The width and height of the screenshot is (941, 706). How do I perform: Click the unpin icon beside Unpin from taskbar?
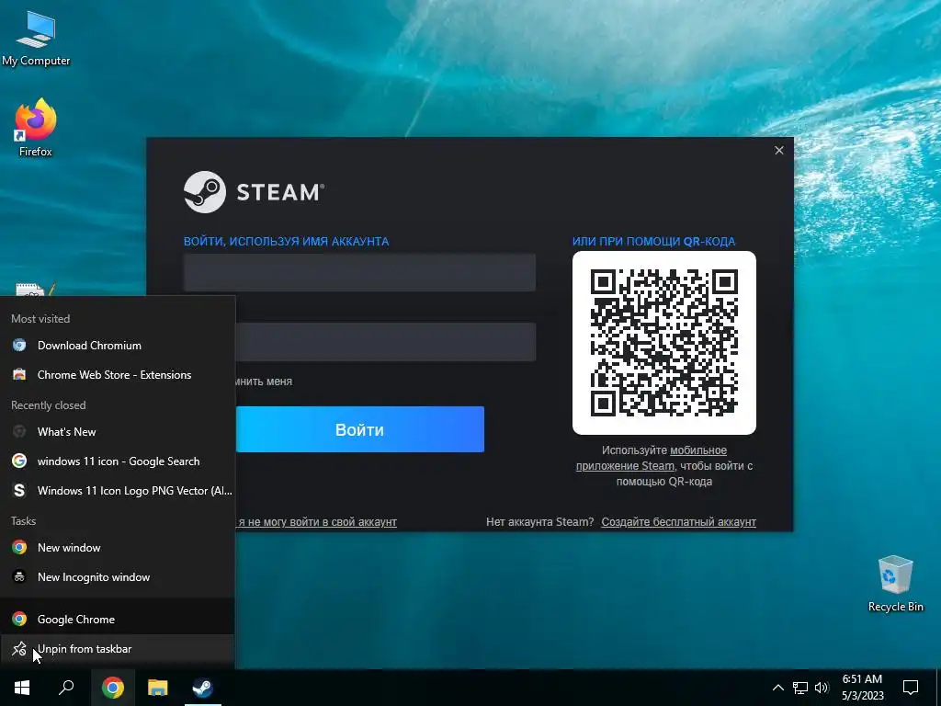click(19, 648)
